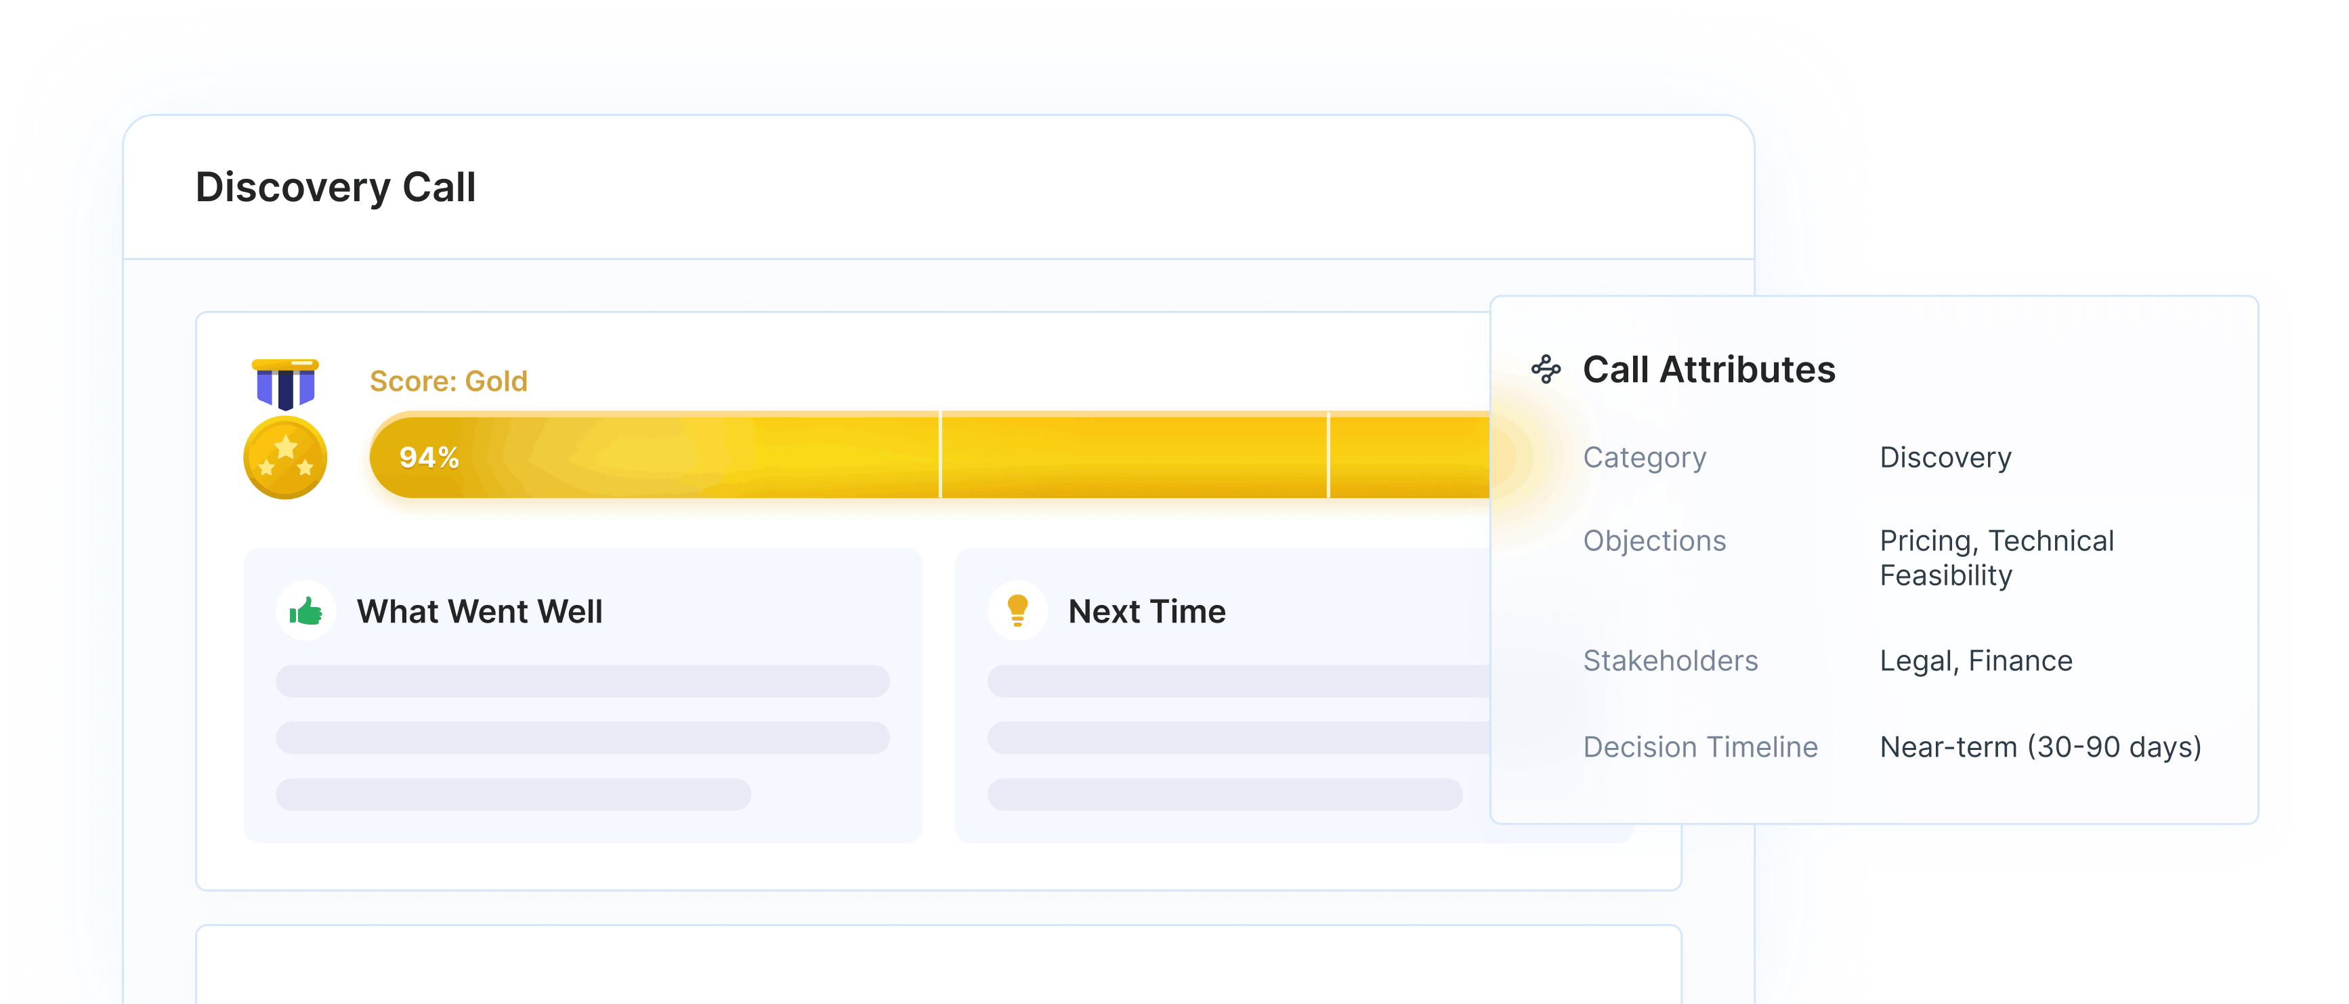The width and height of the screenshot is (2349, 1004).
Task: Click the Call Attributes title
Action: click(x=1708, y=370)
